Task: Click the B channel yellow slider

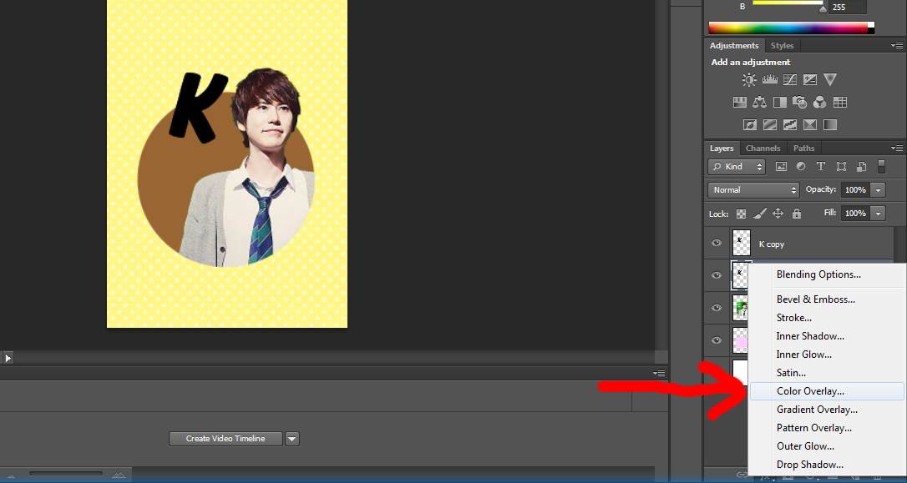Action: coord(788,3)
